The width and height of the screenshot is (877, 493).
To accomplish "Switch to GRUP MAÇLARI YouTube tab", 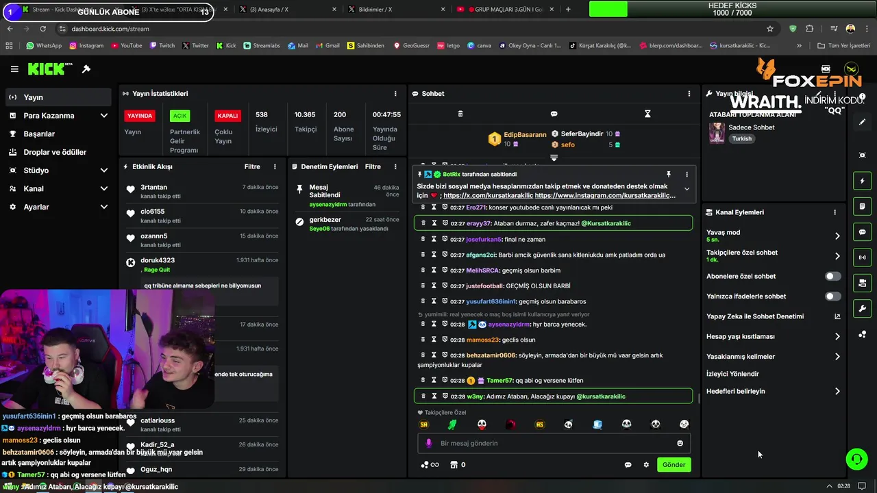I will click(x=505, y=10).
